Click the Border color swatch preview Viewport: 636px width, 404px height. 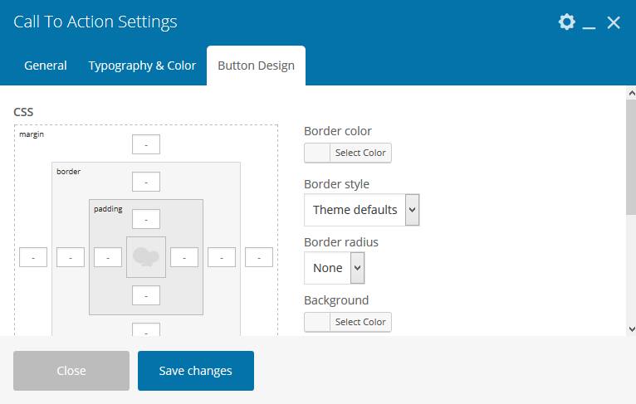point(317,153)
